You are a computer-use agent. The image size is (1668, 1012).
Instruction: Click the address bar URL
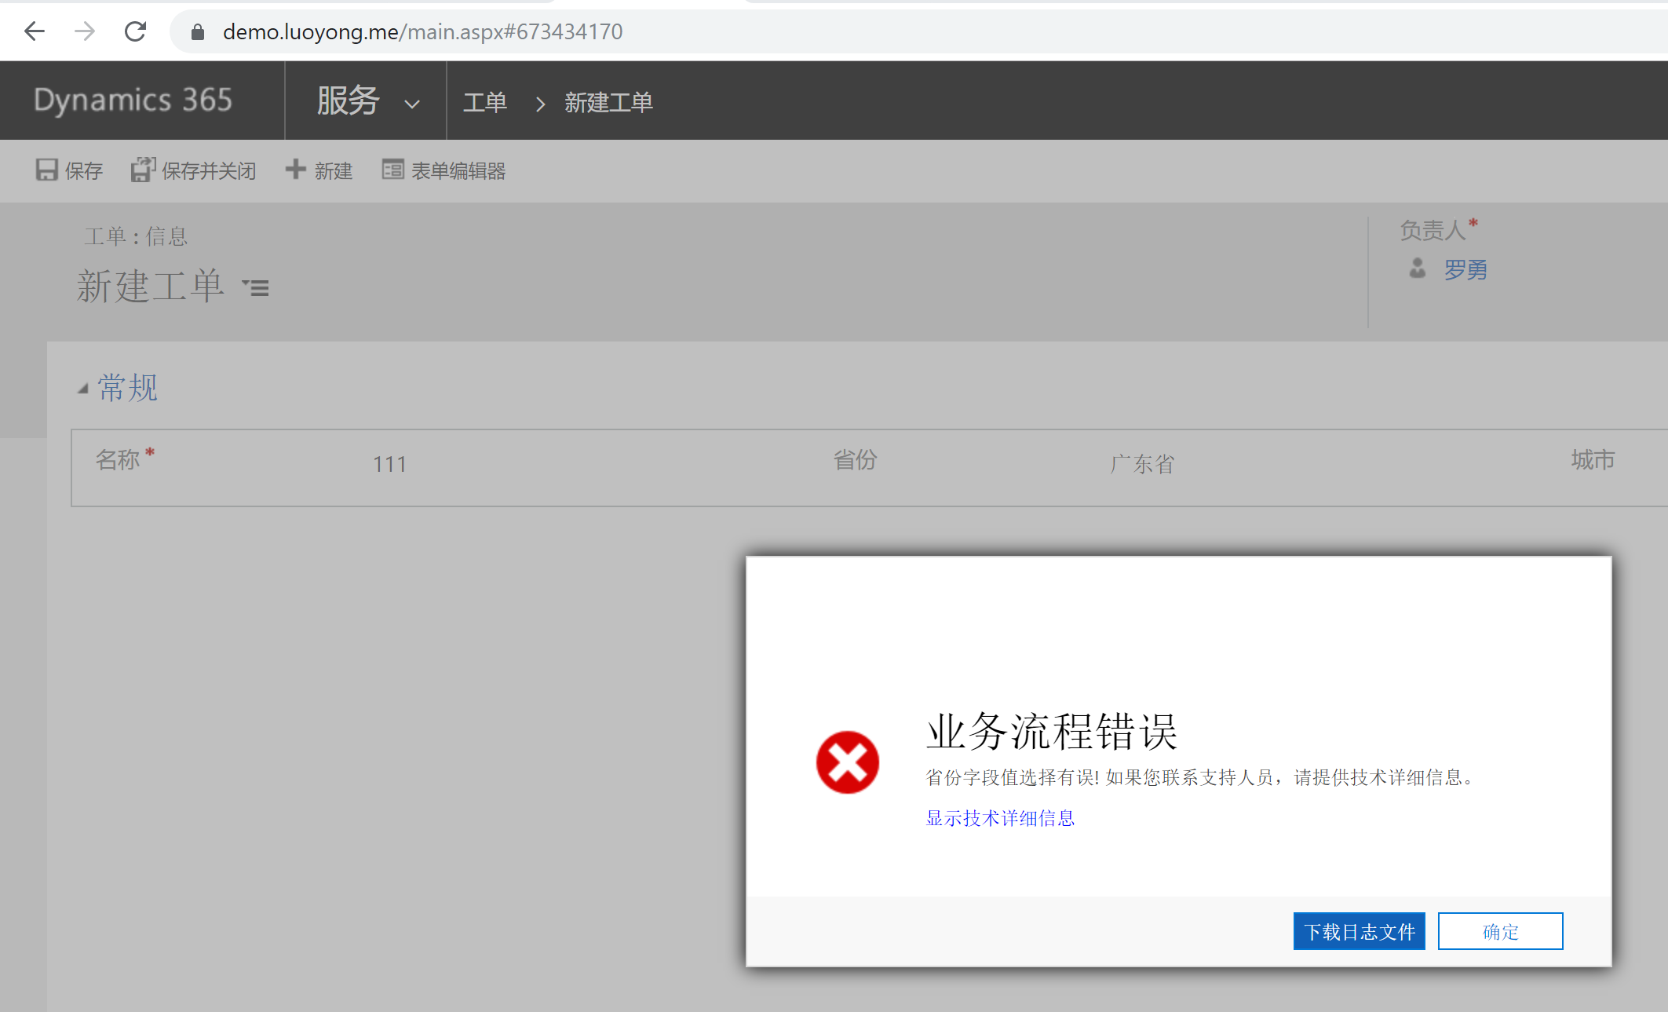point(422,32)
